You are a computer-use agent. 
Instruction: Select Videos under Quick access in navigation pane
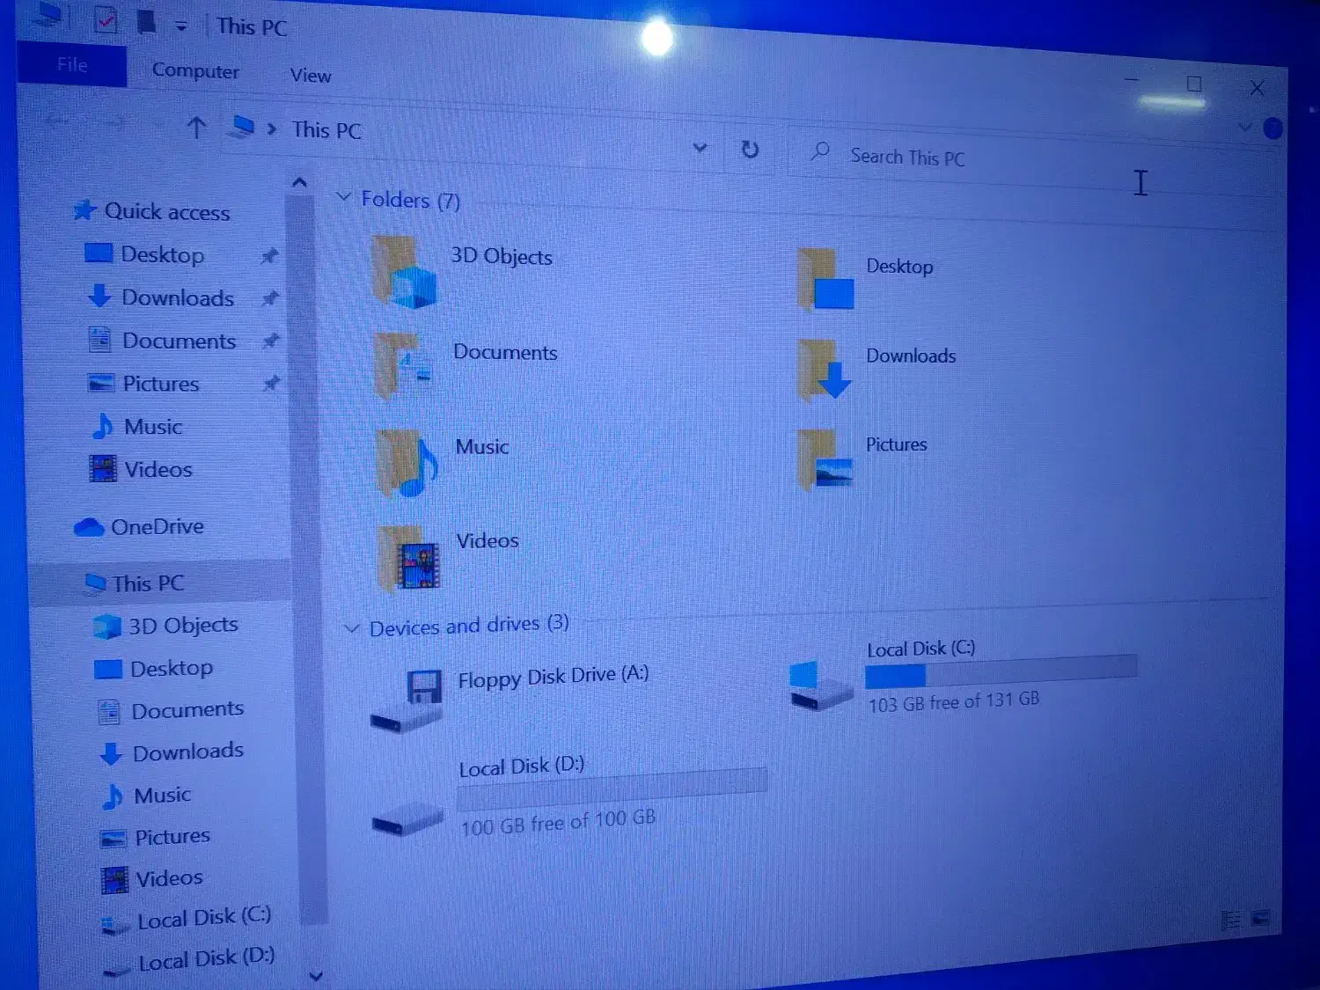(158, 469)
